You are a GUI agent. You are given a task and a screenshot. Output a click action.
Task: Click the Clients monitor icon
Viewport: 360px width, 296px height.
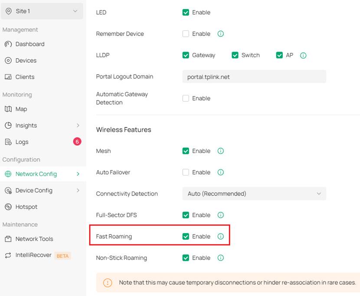pos(8,77)
